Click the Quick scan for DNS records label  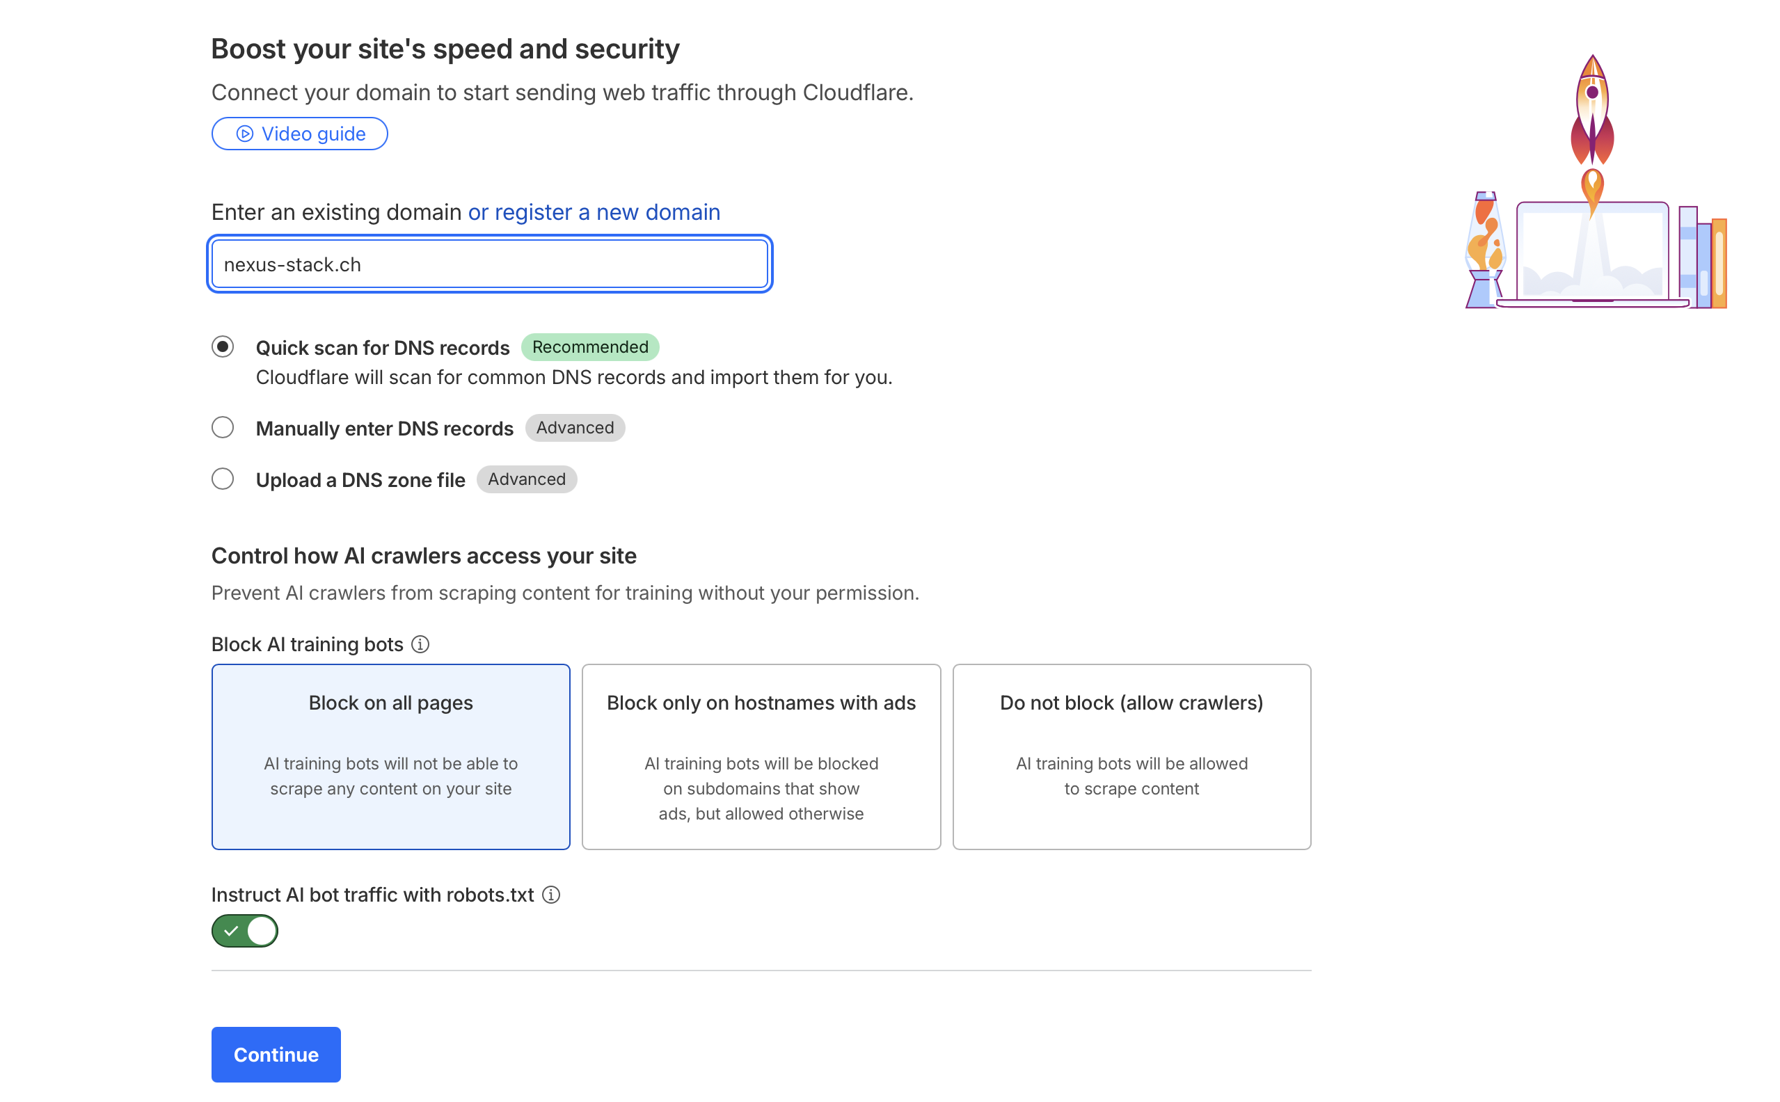tap(383, 348)
